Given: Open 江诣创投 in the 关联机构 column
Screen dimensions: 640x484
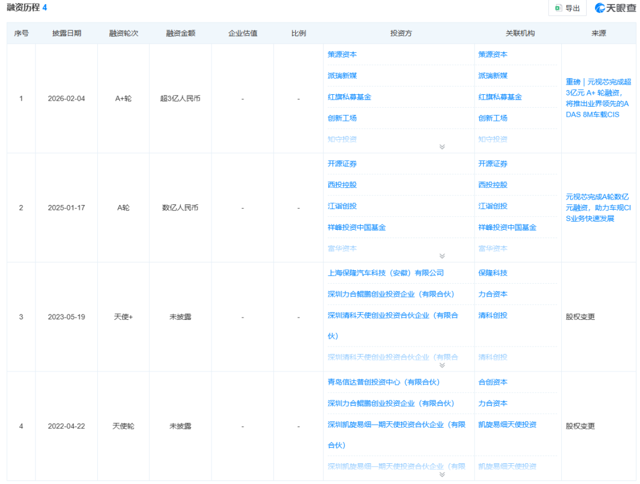Looking at the screenshot, I should 492,206.
